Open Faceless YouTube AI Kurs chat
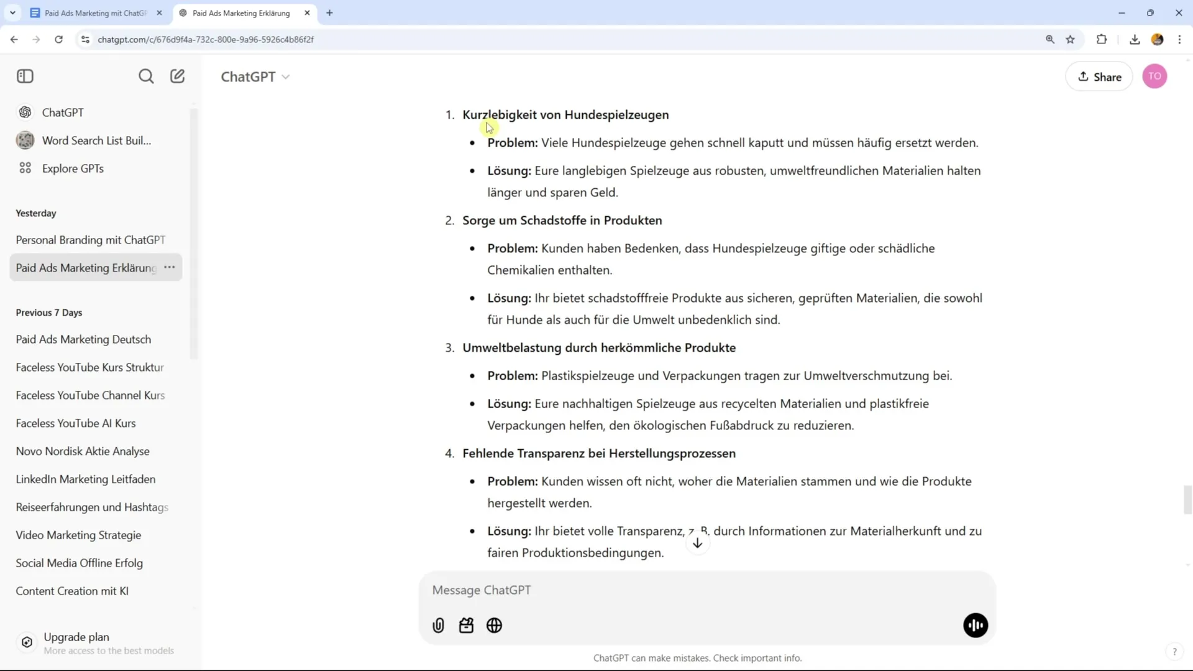The width and height of the screenshot is (1193, 671). tap(96, 423)
